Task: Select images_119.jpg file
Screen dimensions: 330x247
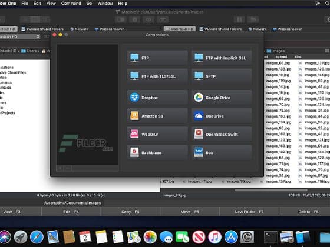Action: click(278, 81)
